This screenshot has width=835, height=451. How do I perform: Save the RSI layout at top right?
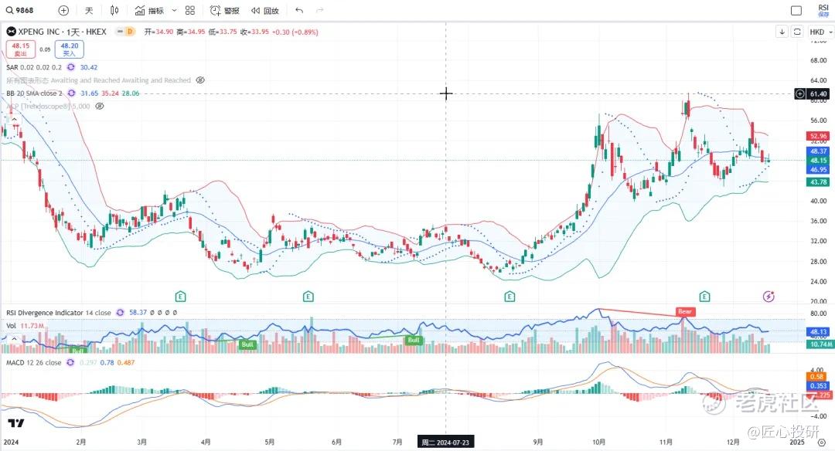[823, 10]
